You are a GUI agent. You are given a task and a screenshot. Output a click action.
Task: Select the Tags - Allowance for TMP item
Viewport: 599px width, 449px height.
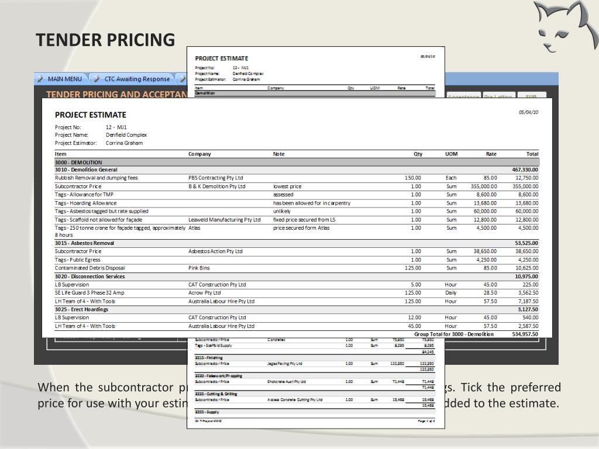point(84,194)
